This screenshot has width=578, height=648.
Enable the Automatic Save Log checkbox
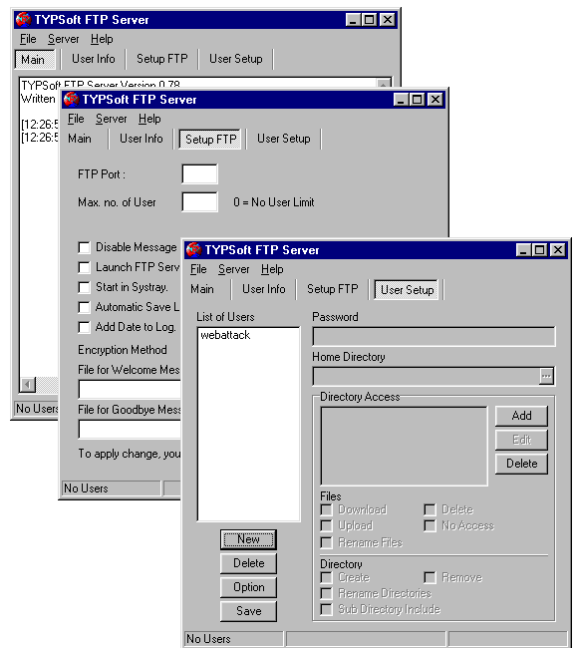click(84, 307)
